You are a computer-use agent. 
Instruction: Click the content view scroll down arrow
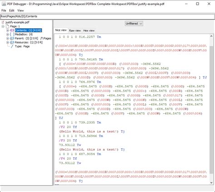[x=211, y=183]
